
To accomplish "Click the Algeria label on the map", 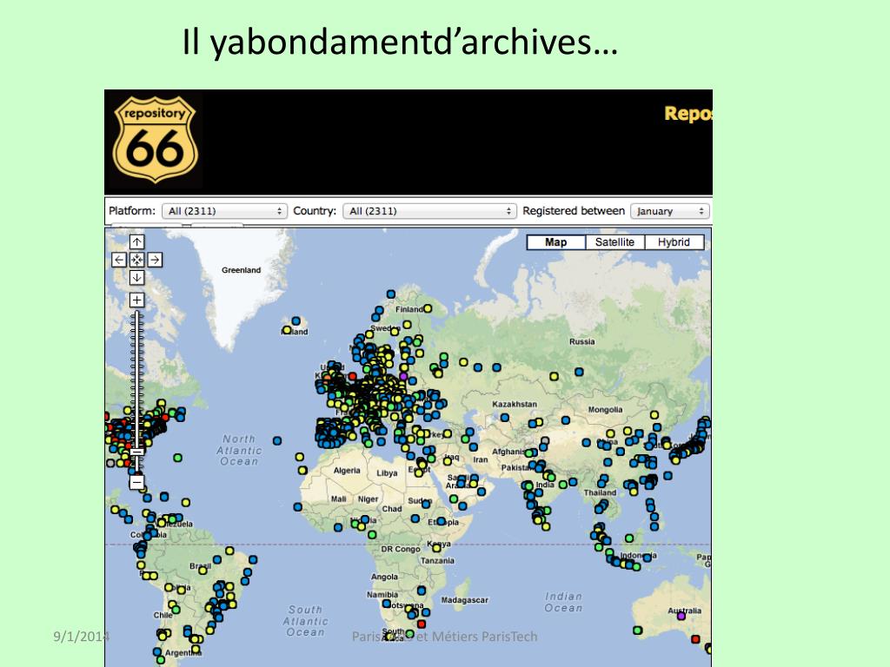I will tap(347, 470).
